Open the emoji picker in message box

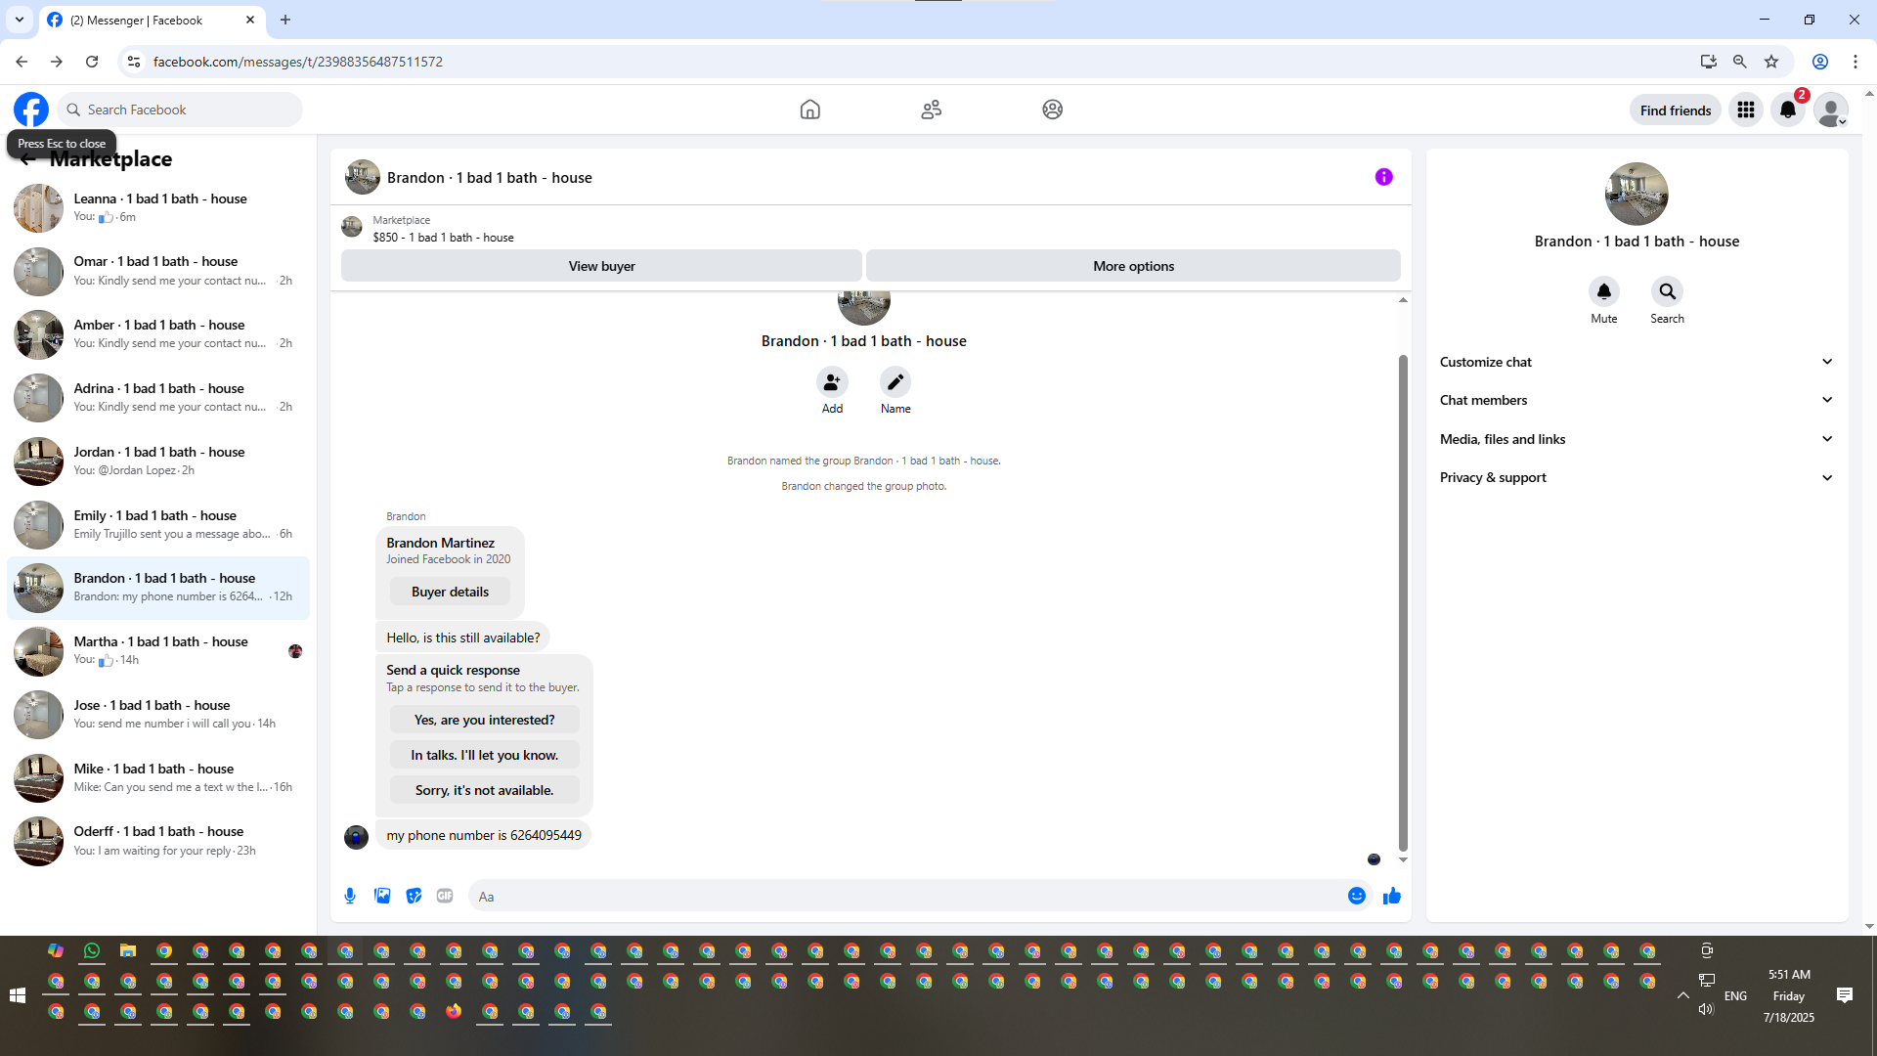(x=1356, y=896)
